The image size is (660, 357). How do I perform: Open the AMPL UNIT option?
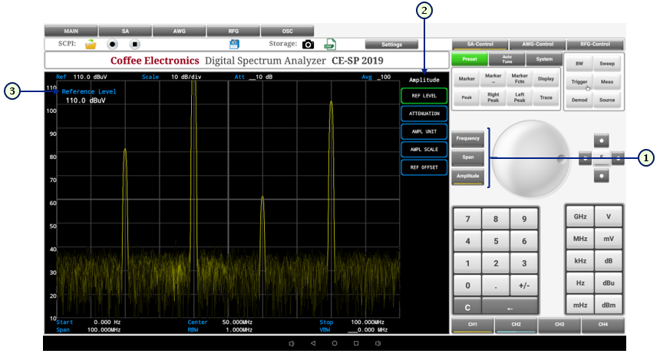[424, 131]
